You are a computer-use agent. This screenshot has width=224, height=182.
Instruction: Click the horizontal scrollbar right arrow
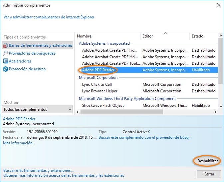pos(216,112)
